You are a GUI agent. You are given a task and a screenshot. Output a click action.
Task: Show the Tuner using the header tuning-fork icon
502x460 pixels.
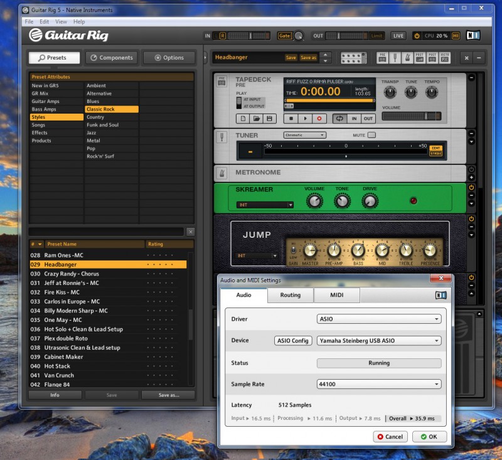[x=395, y=58]
